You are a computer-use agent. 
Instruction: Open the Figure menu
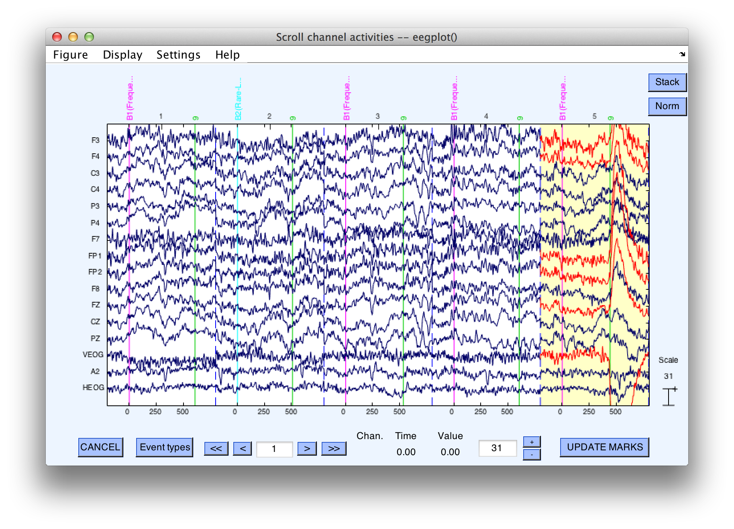pos(70,55)
